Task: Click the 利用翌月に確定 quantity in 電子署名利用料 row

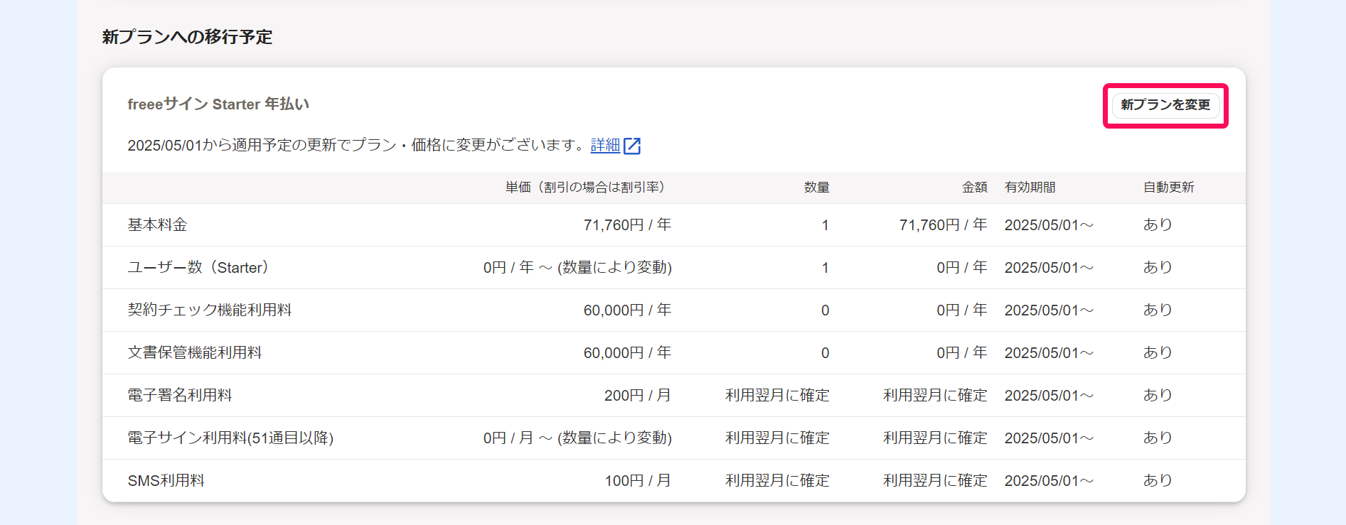Action: [x=777, y=396]
